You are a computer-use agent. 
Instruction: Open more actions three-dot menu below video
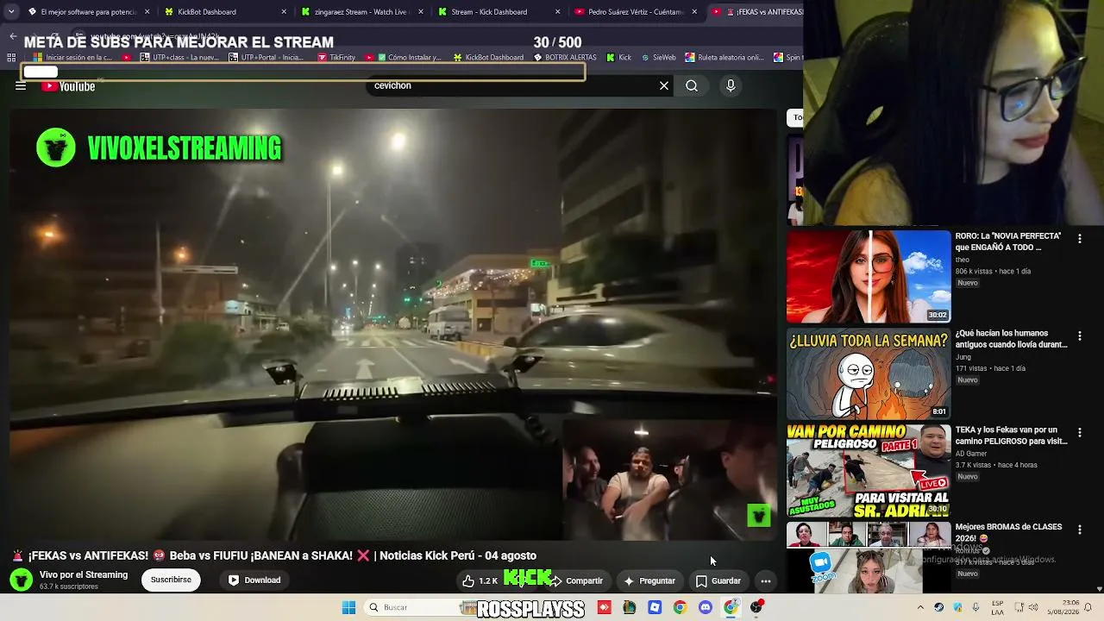(765, 580)
